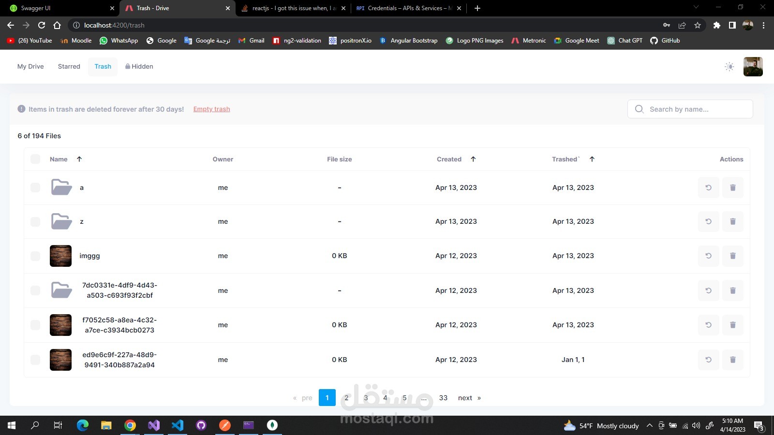Screen dimensions: 774x435
Task: Open the imggg image thumbnail
Action: 60,256
